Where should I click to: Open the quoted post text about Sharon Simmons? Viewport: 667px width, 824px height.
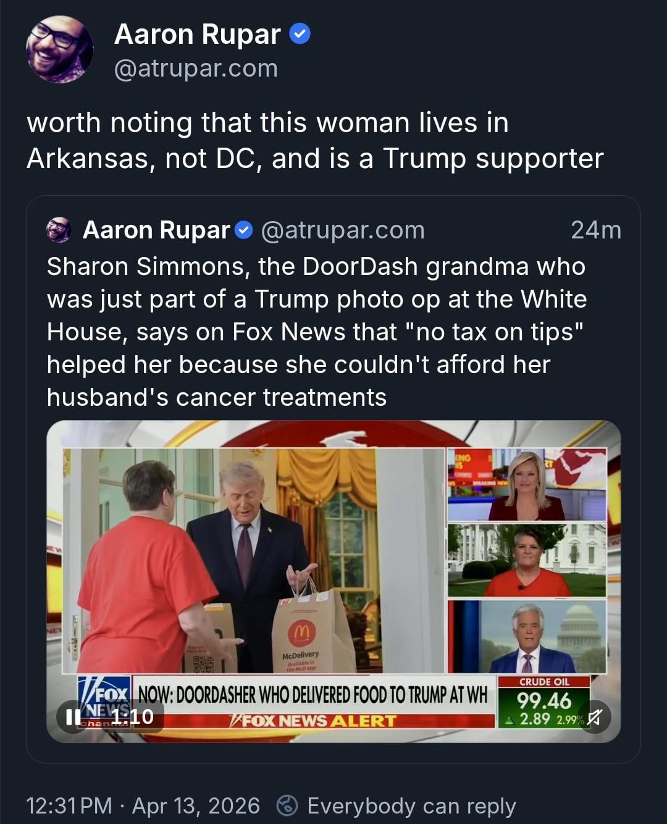(x=317, y=332)
